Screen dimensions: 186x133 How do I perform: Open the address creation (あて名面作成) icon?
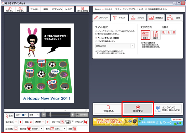[83, 9]
